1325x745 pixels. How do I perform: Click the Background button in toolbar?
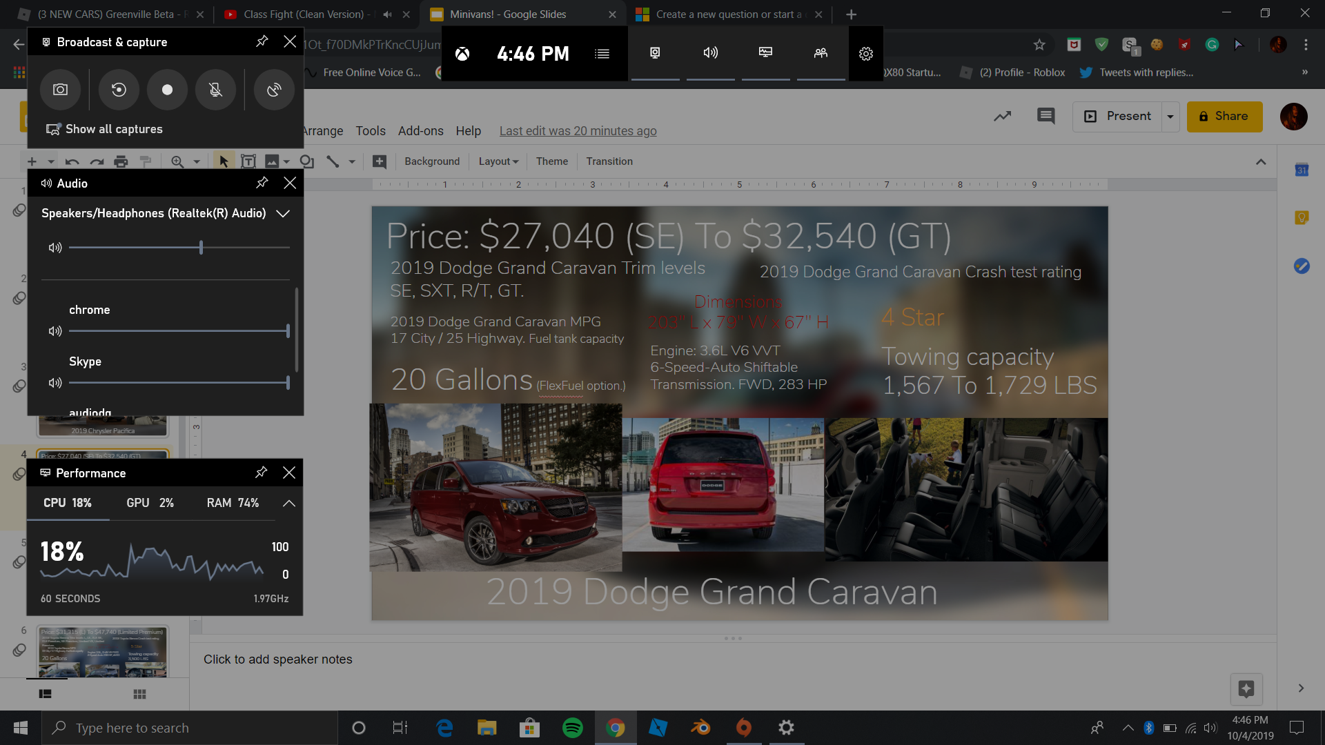[432, 161]
